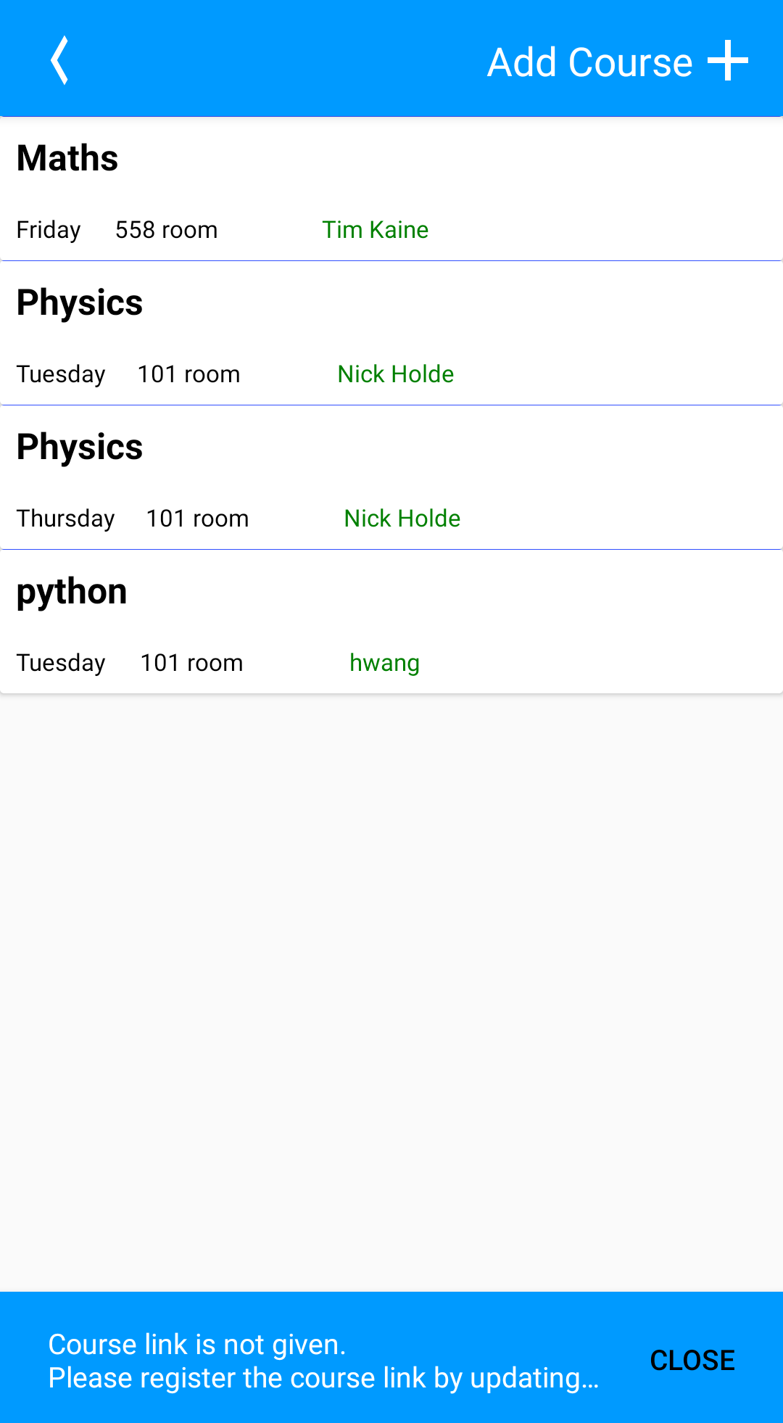Select Nick Holde in Tuesday Physics row
This screenshot has width=783, height=1423.
(396, 374)
